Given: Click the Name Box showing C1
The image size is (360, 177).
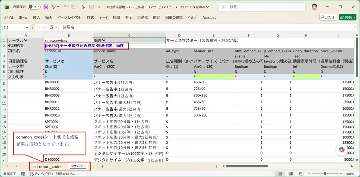Looking at the screenshot, I should [14, 27].
